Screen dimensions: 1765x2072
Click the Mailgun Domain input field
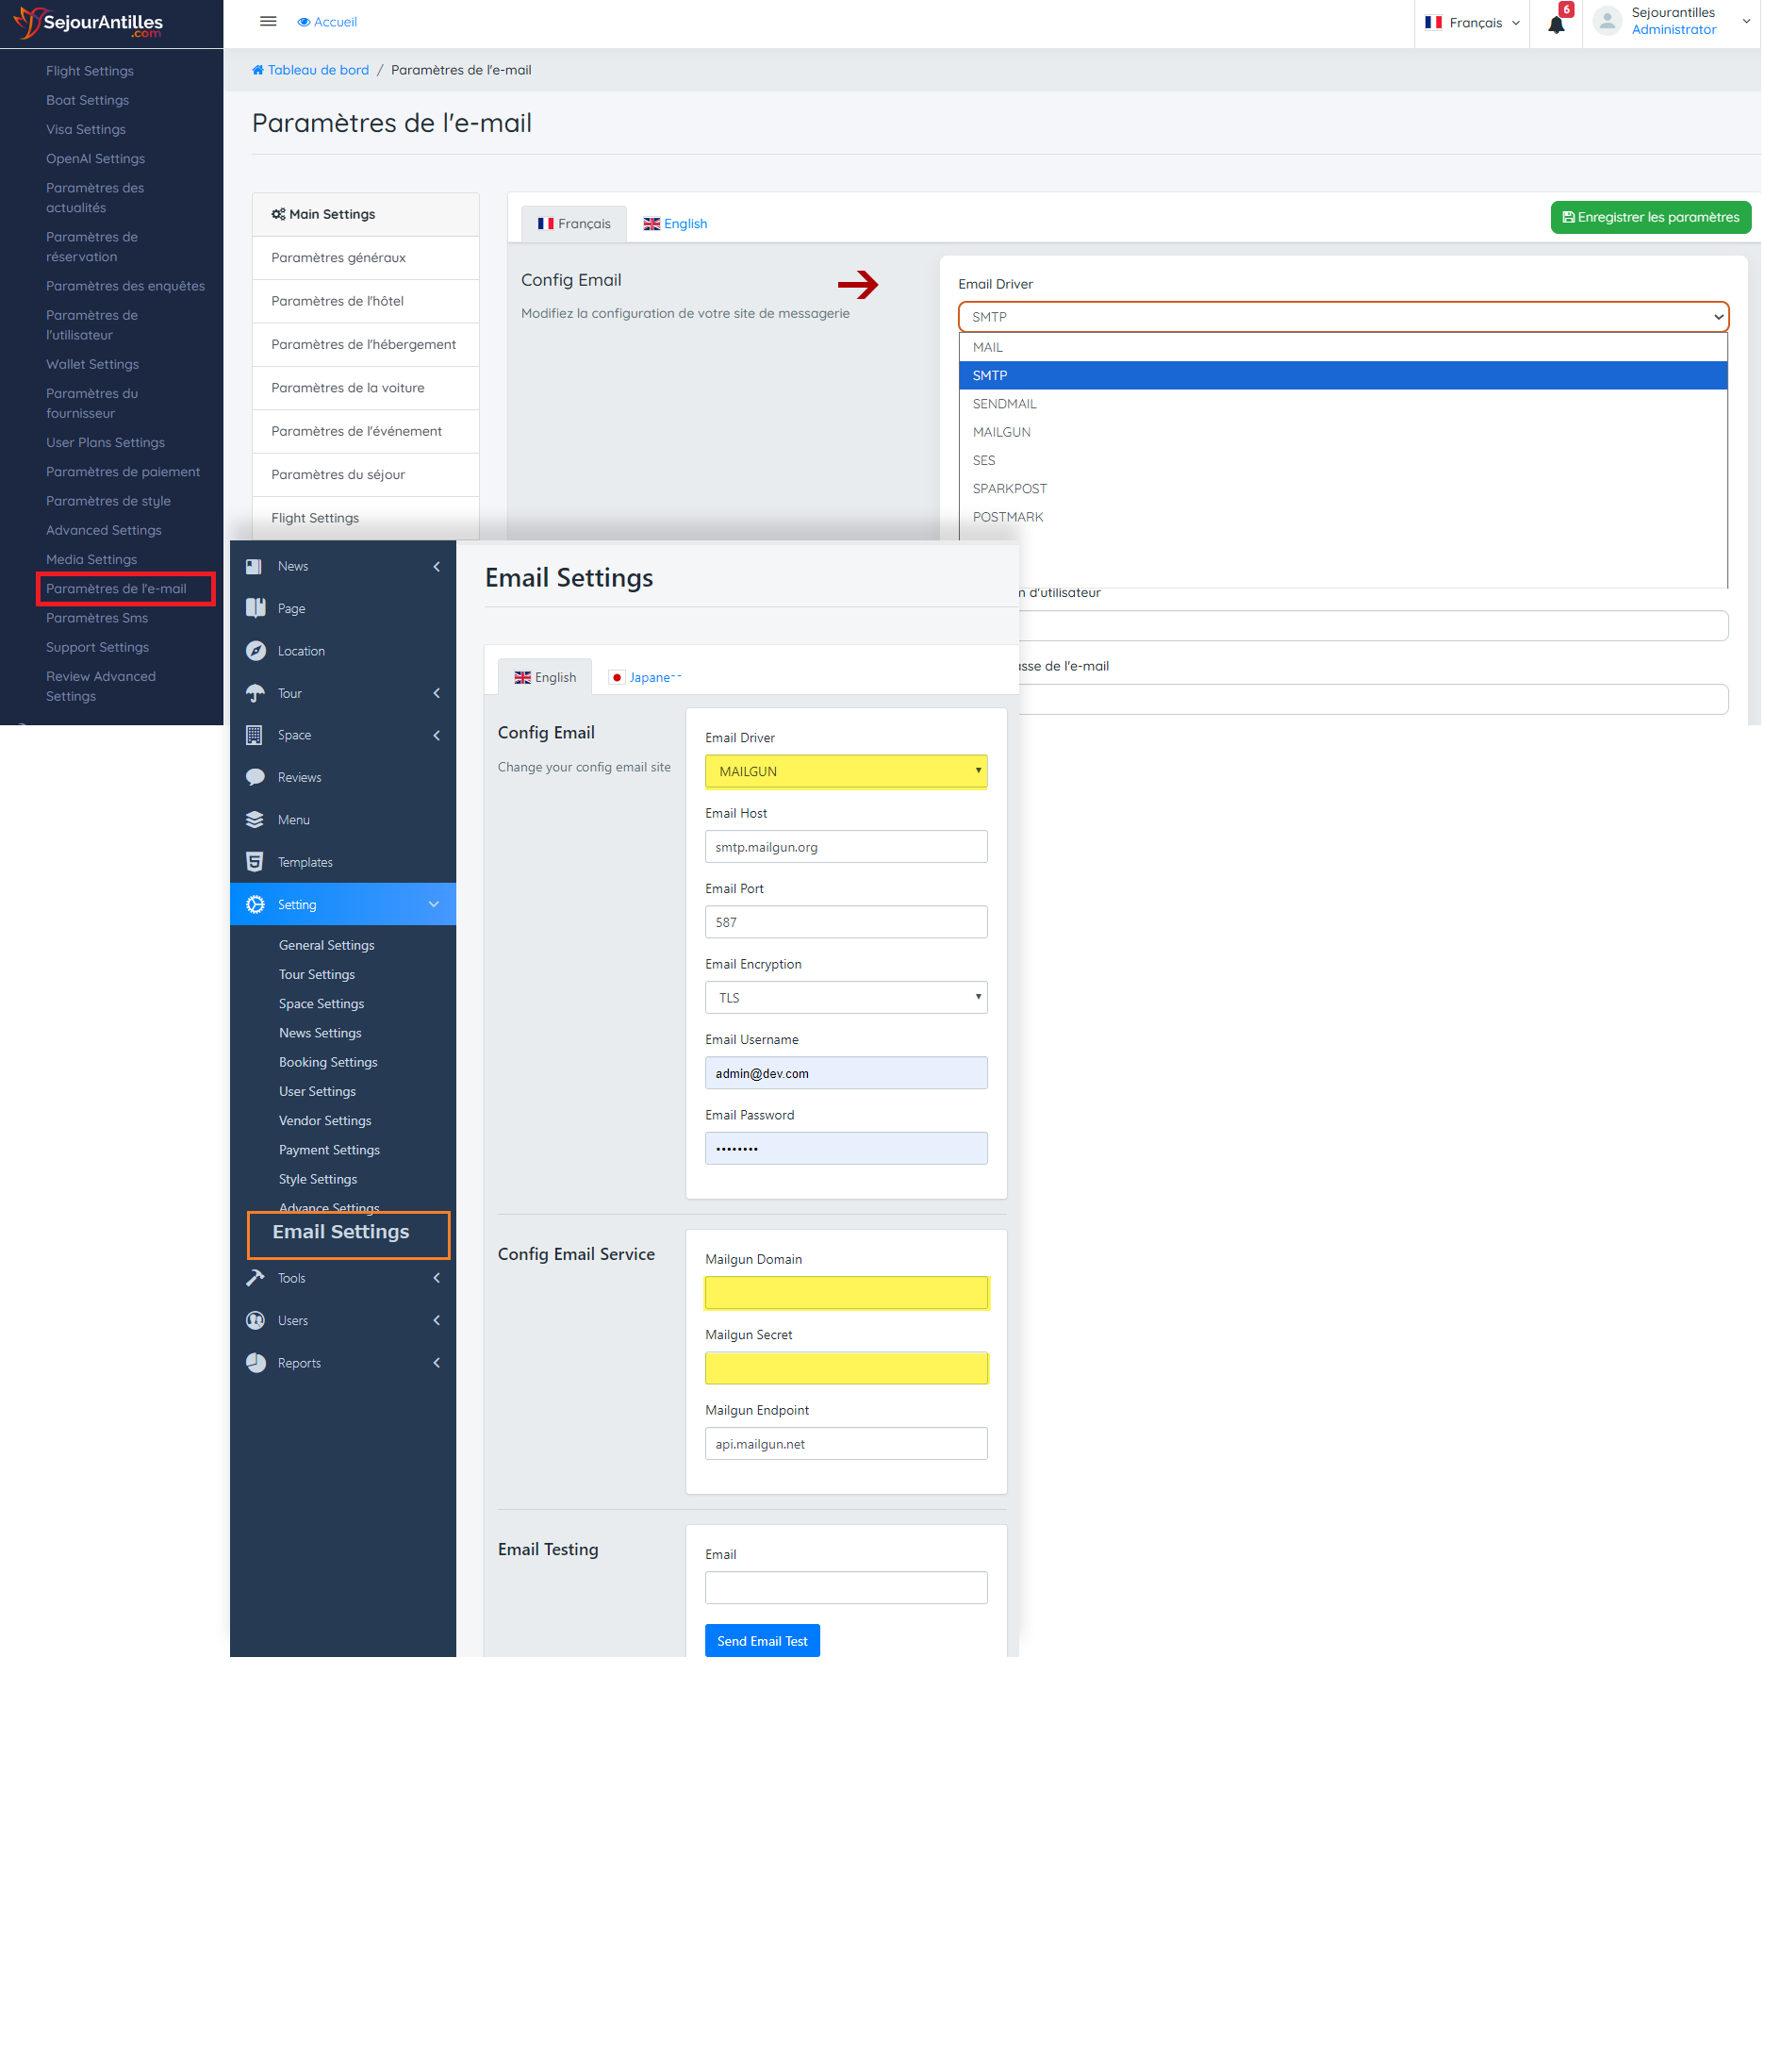pyautogui.click(x=845, y=1293)
